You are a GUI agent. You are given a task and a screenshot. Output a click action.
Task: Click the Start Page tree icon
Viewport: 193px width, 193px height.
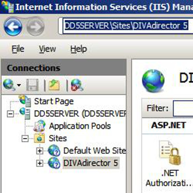click(x=25, y=101)
